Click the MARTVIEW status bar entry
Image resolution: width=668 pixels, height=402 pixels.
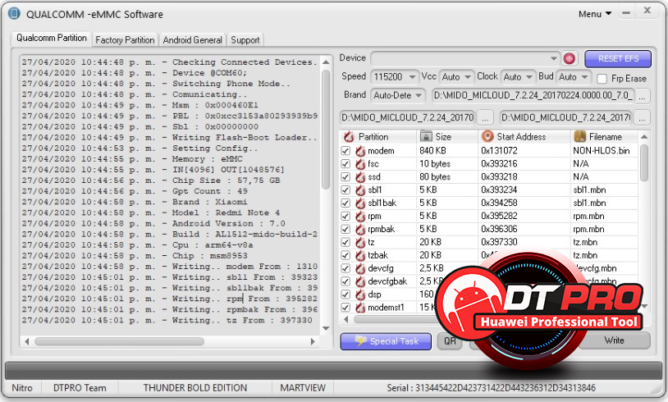(x=303, y=388)
